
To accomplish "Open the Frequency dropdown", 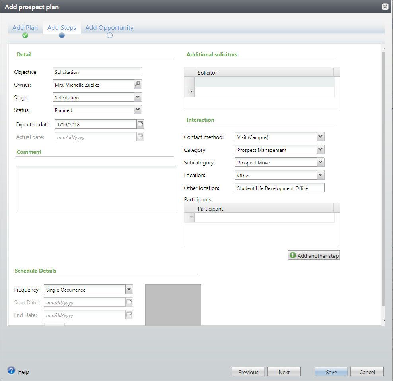I will click(129, 289).
